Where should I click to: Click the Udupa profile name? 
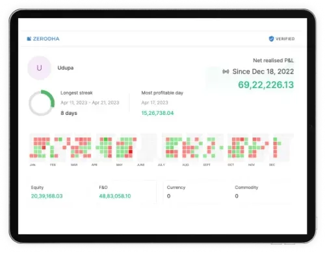[x=66, y=67]
